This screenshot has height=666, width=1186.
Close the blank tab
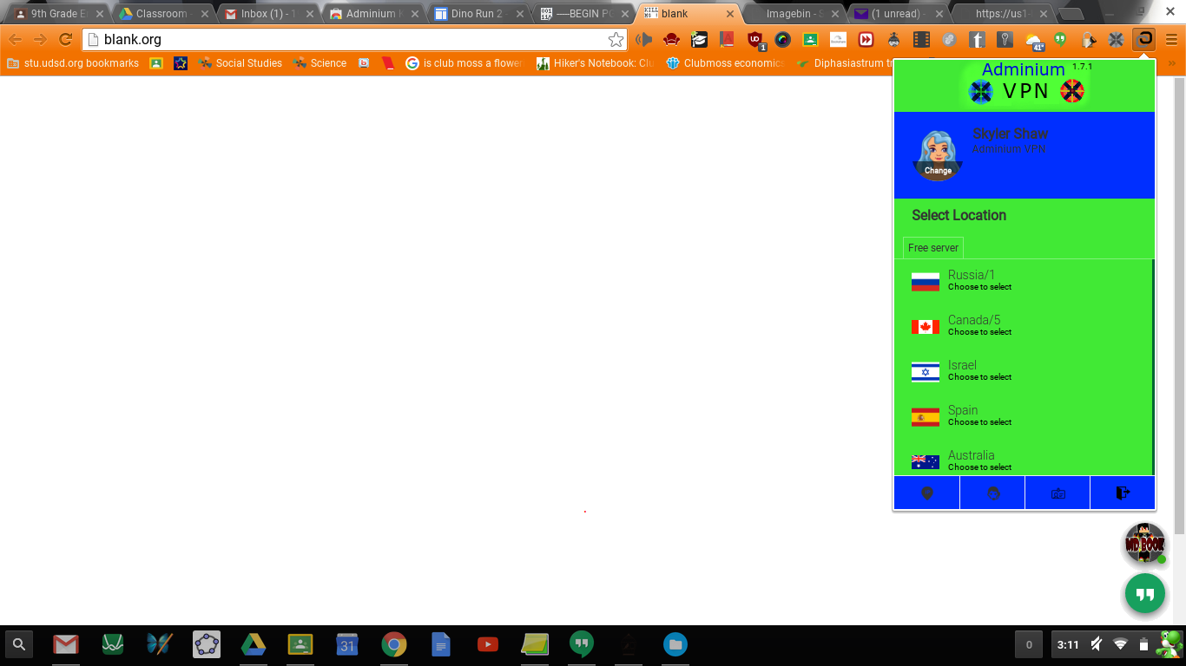pyautogui.click(x=730, y=14)
